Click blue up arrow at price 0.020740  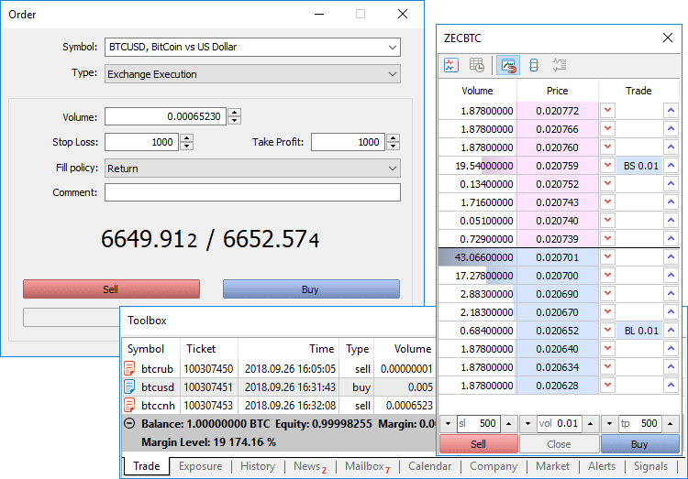pyautogui.click(x=671, y=221)
